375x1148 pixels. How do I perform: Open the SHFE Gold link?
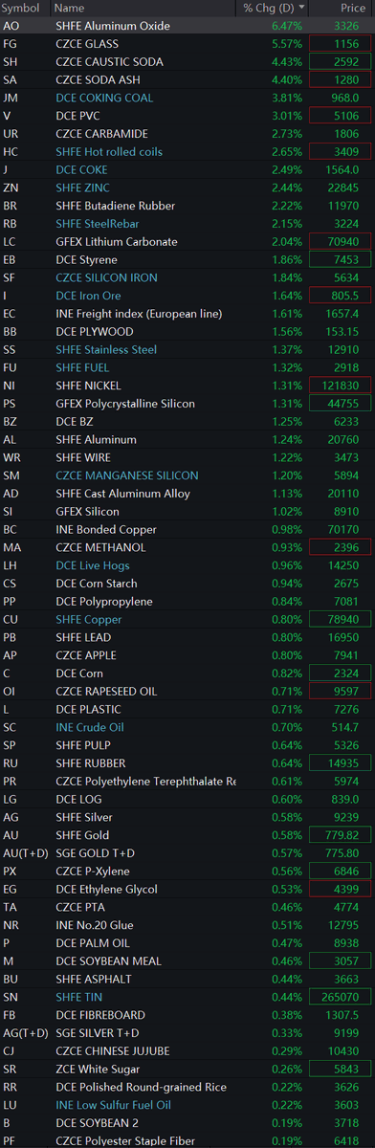tap(82, 834)
